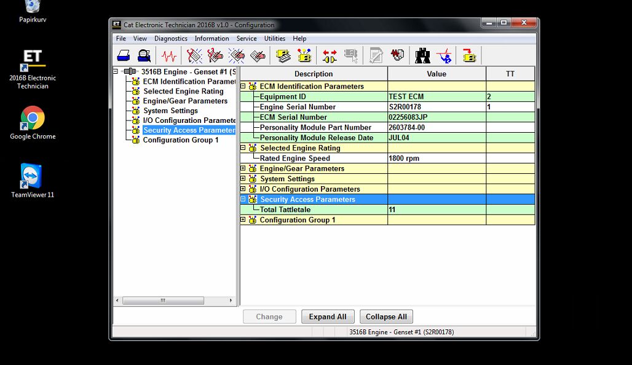Select the Total Tattletale row
Viewport: 632px width, 365px height.
point(387,210)
